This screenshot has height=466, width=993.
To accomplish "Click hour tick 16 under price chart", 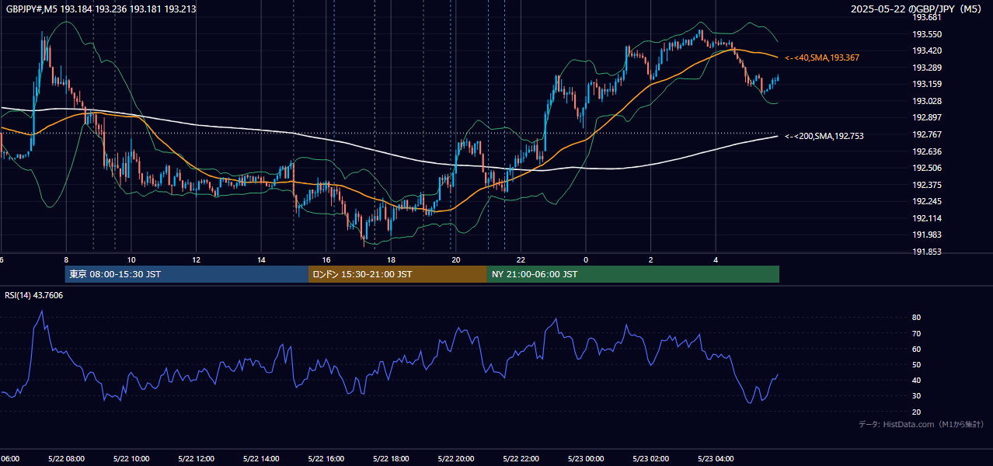I will (x=326, y=259).
